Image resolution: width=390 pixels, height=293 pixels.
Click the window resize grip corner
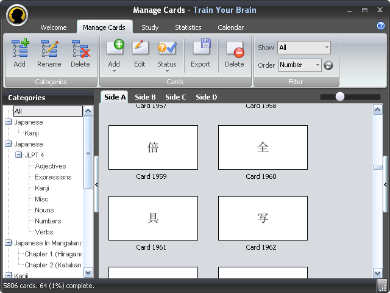[382, 286]
